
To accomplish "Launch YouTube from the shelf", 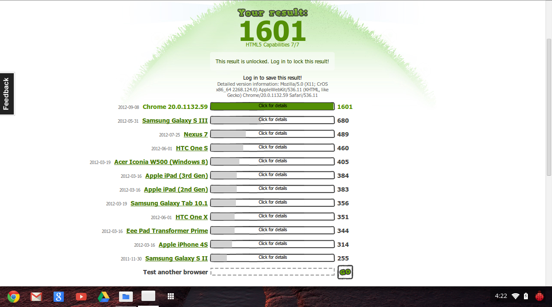I will pyautogui.click(x=81, y=296).
